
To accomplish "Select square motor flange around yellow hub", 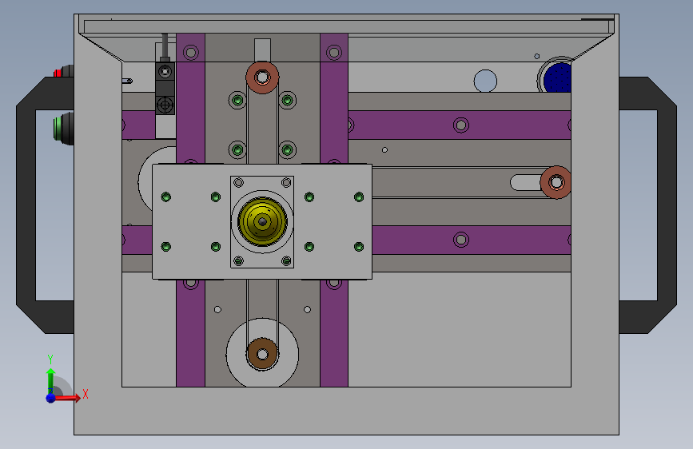I will click(x=262, y=222).
